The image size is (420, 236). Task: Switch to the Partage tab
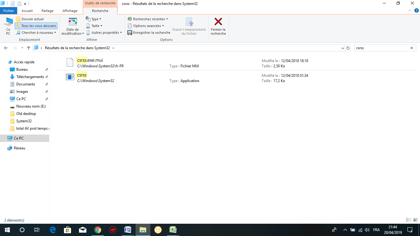click(x=47, y=11)
